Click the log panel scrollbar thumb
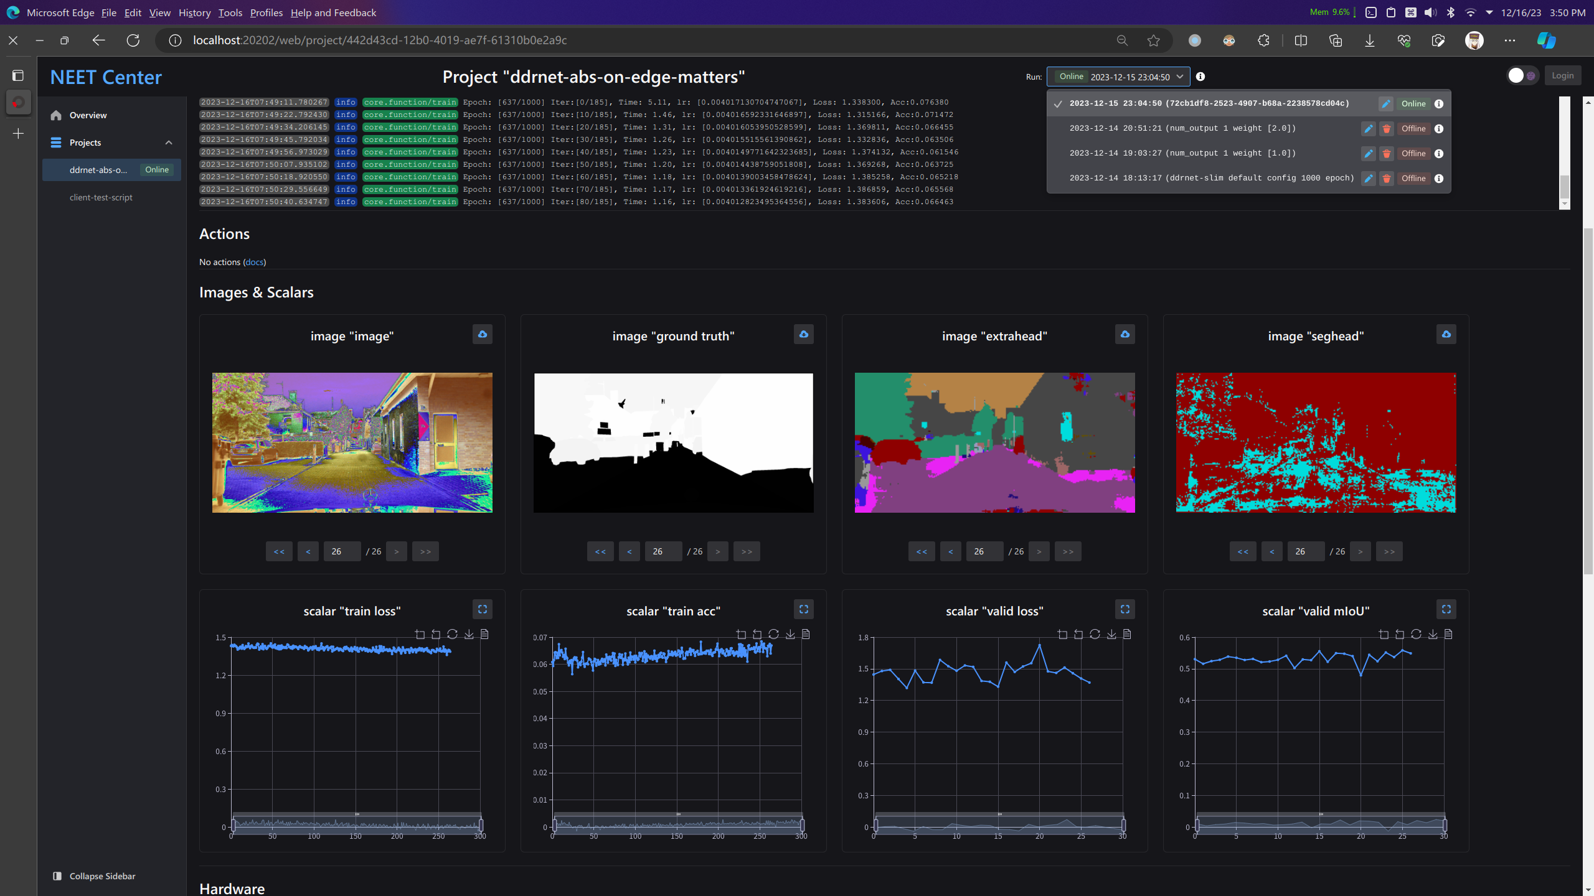 click(1565, 186)
